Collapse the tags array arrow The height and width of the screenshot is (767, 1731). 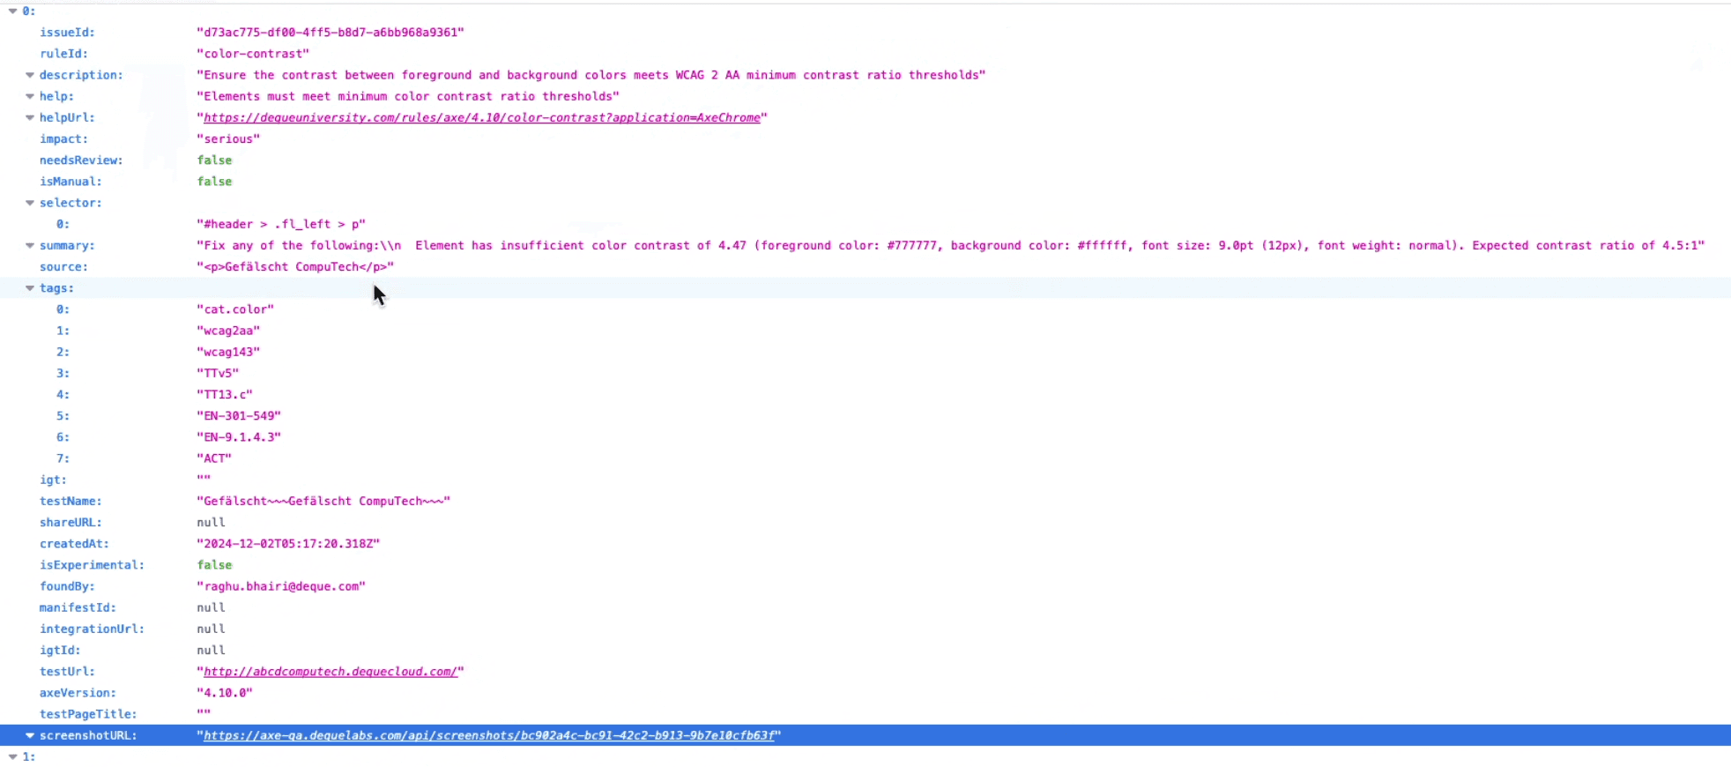(30, 288)
